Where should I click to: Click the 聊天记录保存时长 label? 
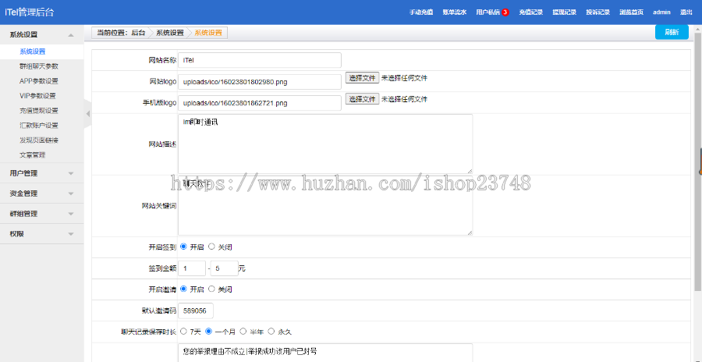(149, 332)
